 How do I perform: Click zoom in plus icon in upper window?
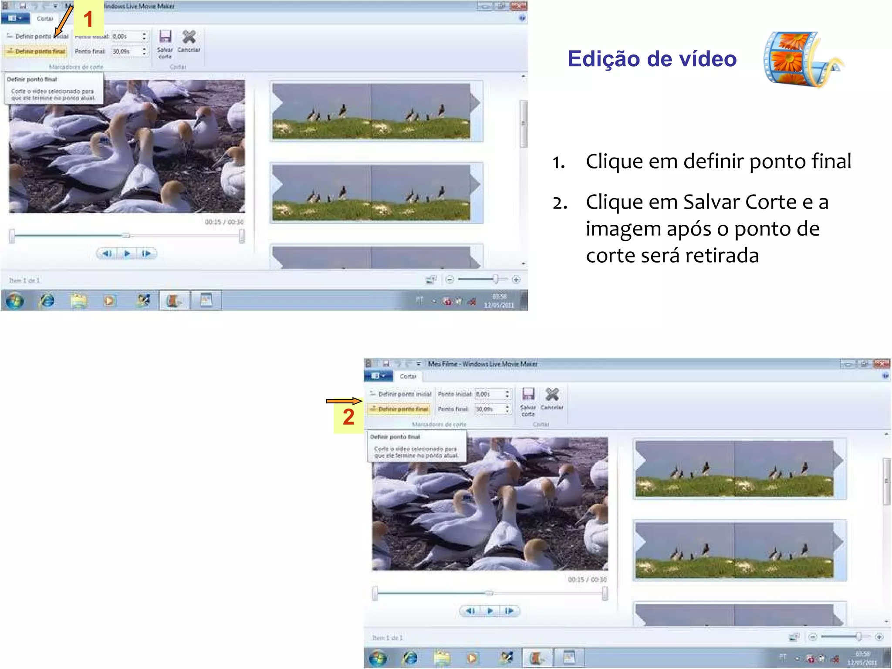coord(516,279)
